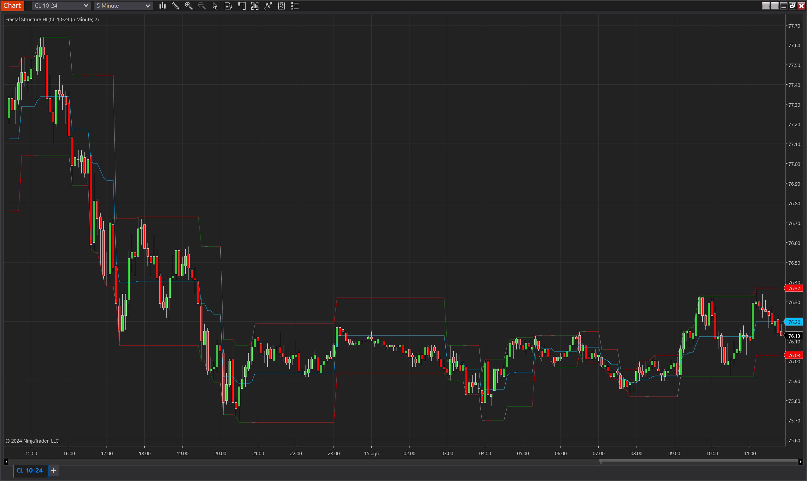Screen dimensions: 807x481
Task: Click the 11:00 time axis label
Action: (750, 453)
